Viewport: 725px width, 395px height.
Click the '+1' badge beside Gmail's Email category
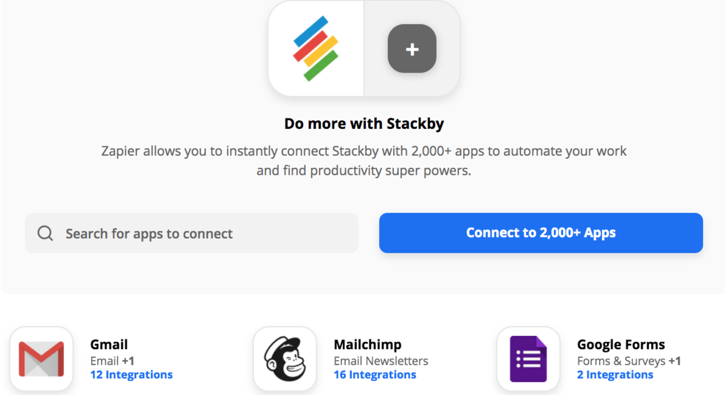128,361
